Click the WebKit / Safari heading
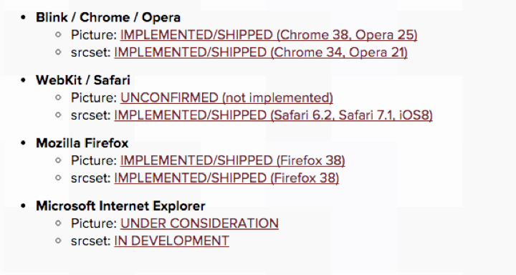The height and width of the screenshot is (275, 516). point(83,80)
